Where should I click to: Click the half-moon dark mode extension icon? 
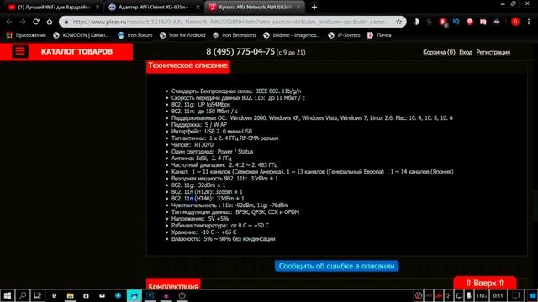(416, 22)
